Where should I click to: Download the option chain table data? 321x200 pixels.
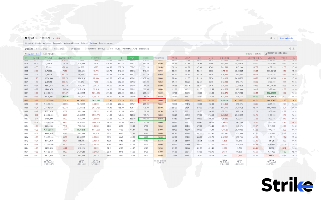coord(294,48)
